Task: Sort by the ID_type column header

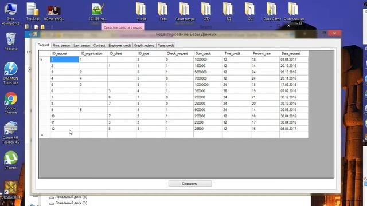Action: click(x=150, y=53)
